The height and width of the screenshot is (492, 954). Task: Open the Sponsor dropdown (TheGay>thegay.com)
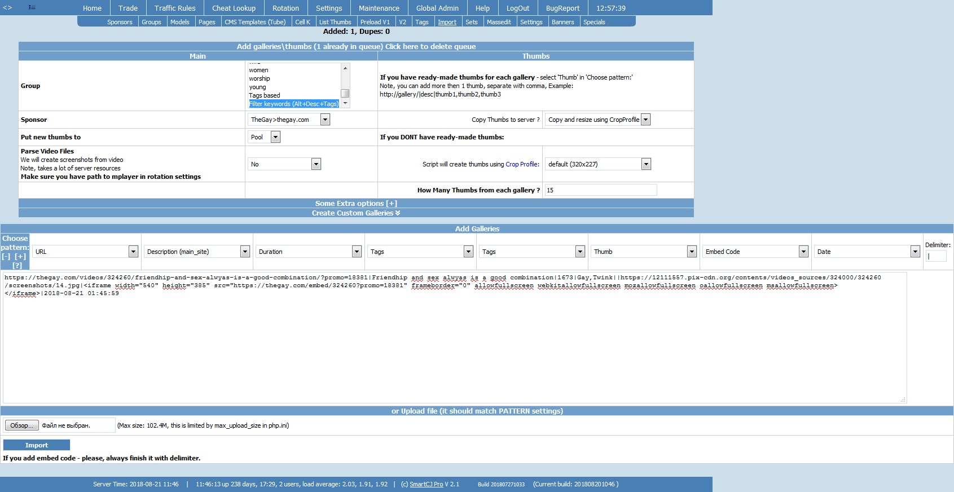click(x=289, y=120)
